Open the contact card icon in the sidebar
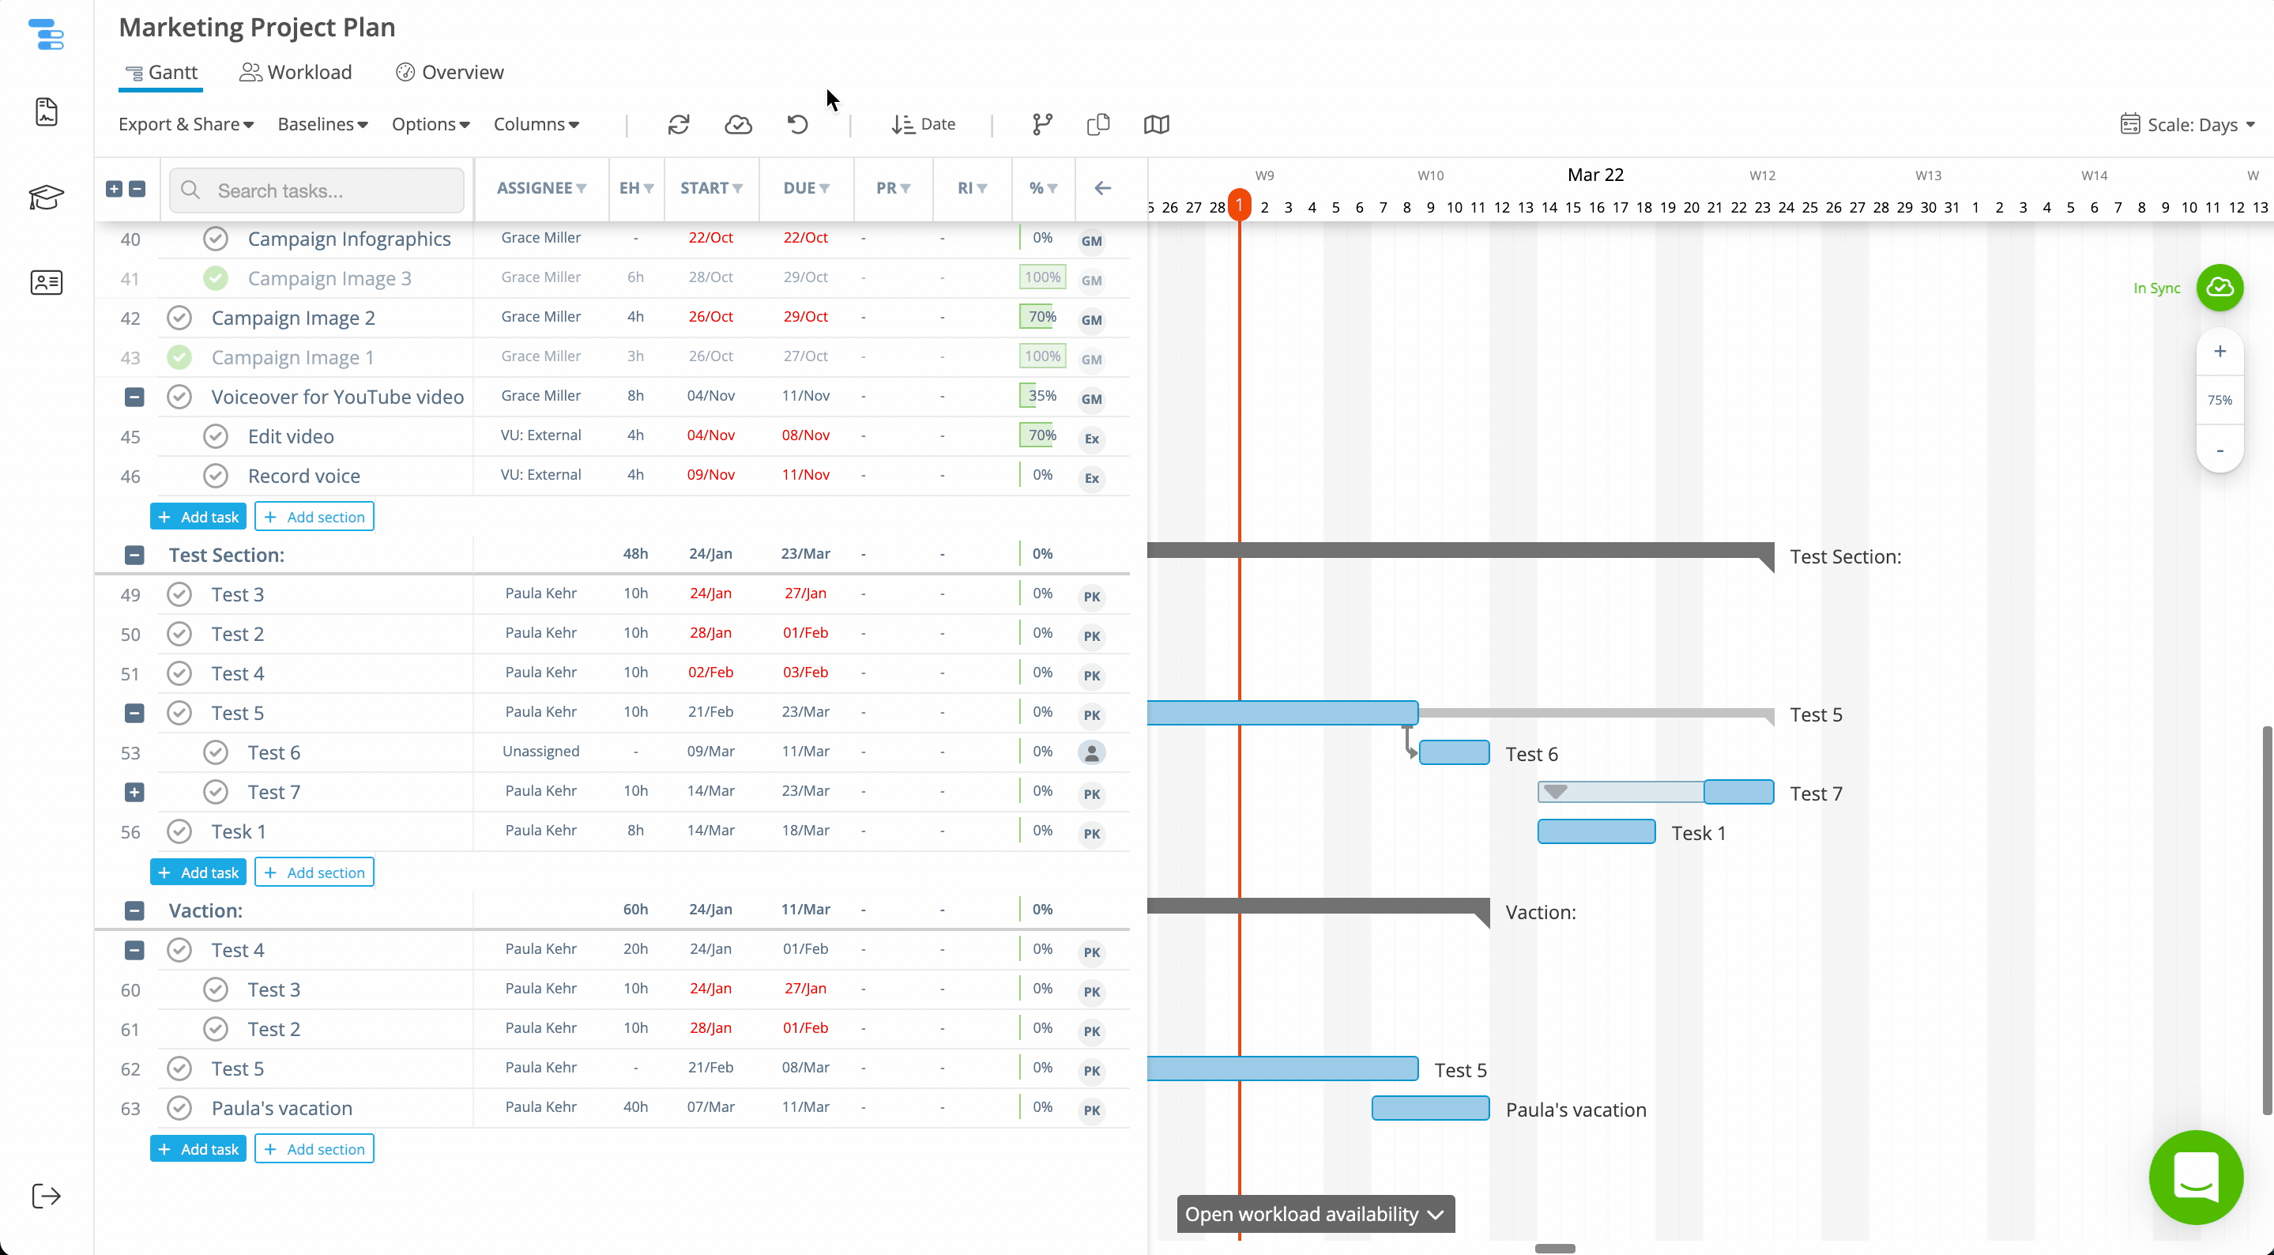 pyautogui.click(x=46, y=283)
